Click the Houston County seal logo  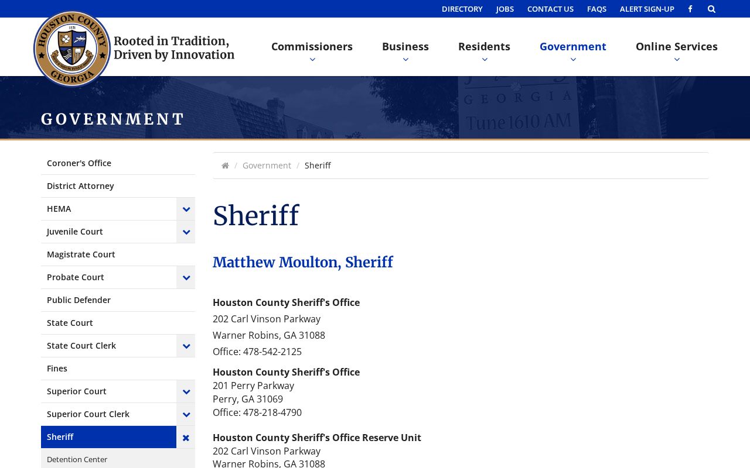[72, 49]
